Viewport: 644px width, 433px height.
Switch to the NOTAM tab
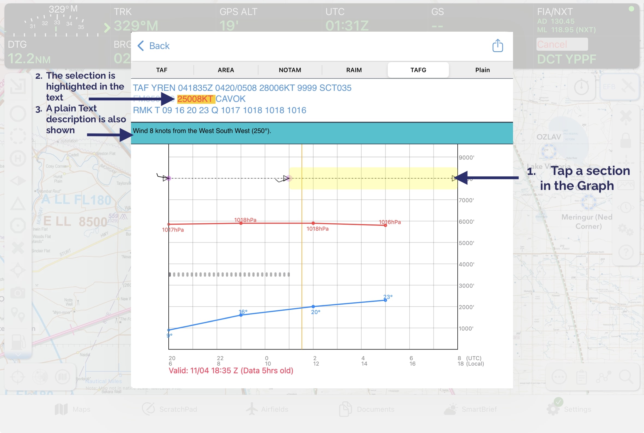[x=290, y=70]
